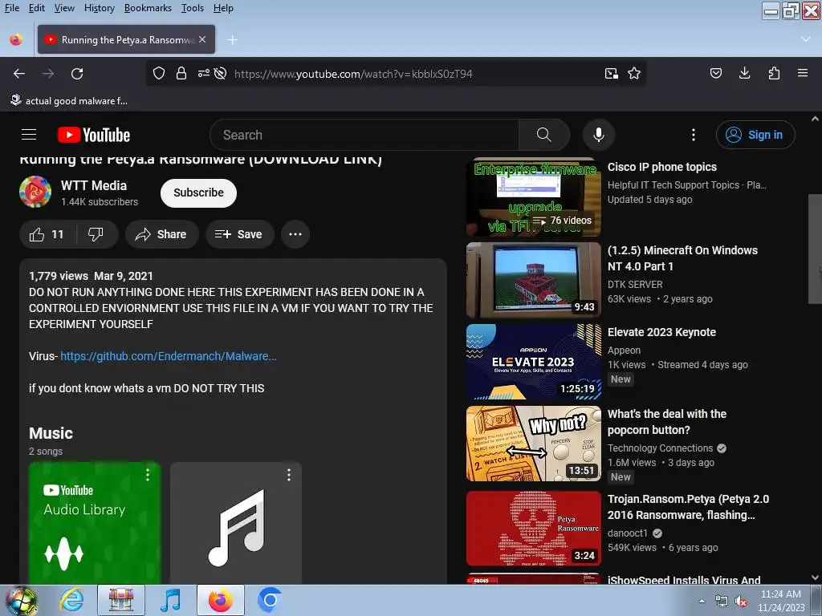Viewport: 822px width, 616px height.
Task: Open options on the Audio Library song card
Action: click(x=148, y=475)
